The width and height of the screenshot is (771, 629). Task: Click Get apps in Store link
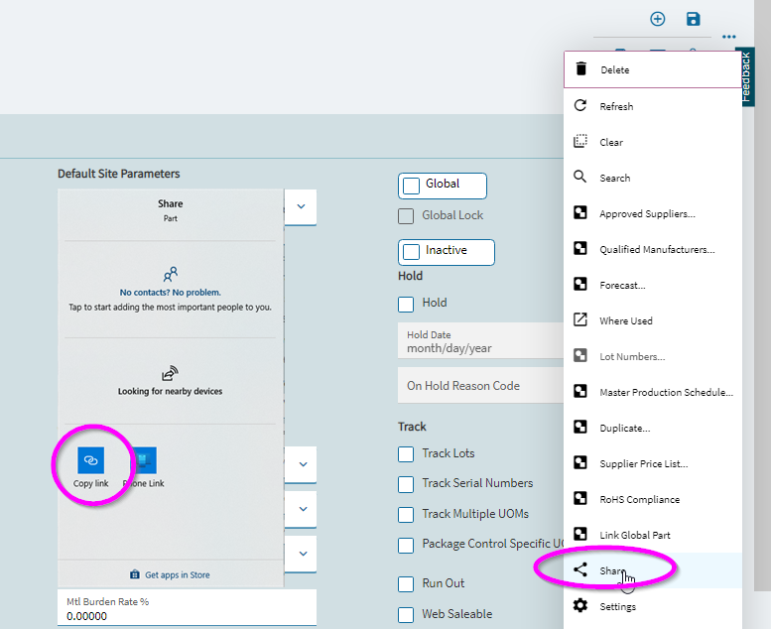pyautogui.click(x=170, y=574)
